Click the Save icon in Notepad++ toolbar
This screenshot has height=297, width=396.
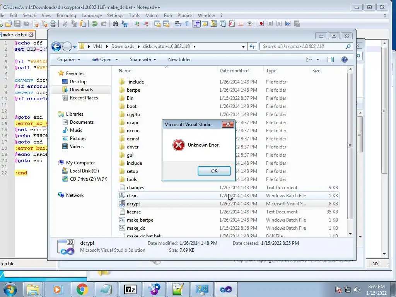(17, 24)
